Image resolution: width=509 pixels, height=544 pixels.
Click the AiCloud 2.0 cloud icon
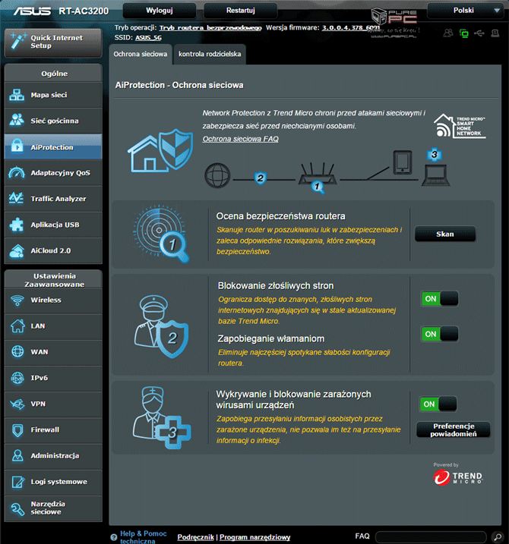[17, 250]
